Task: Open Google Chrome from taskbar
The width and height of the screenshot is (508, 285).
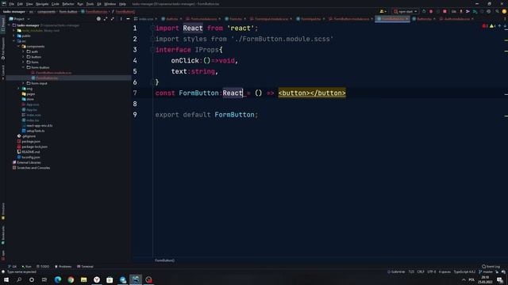Action: (x=71, y=279)
